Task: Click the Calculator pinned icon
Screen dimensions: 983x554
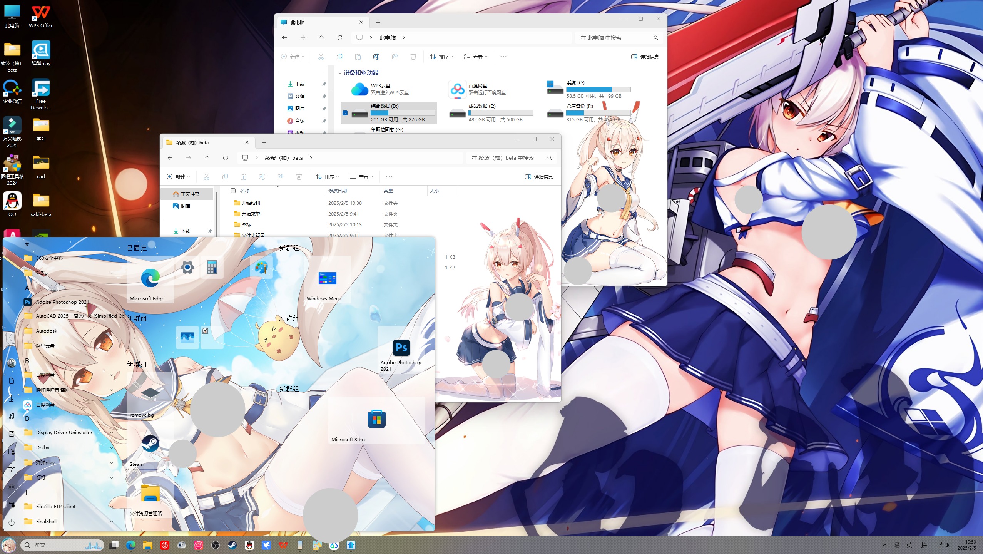Action: (x=212, y=267)
